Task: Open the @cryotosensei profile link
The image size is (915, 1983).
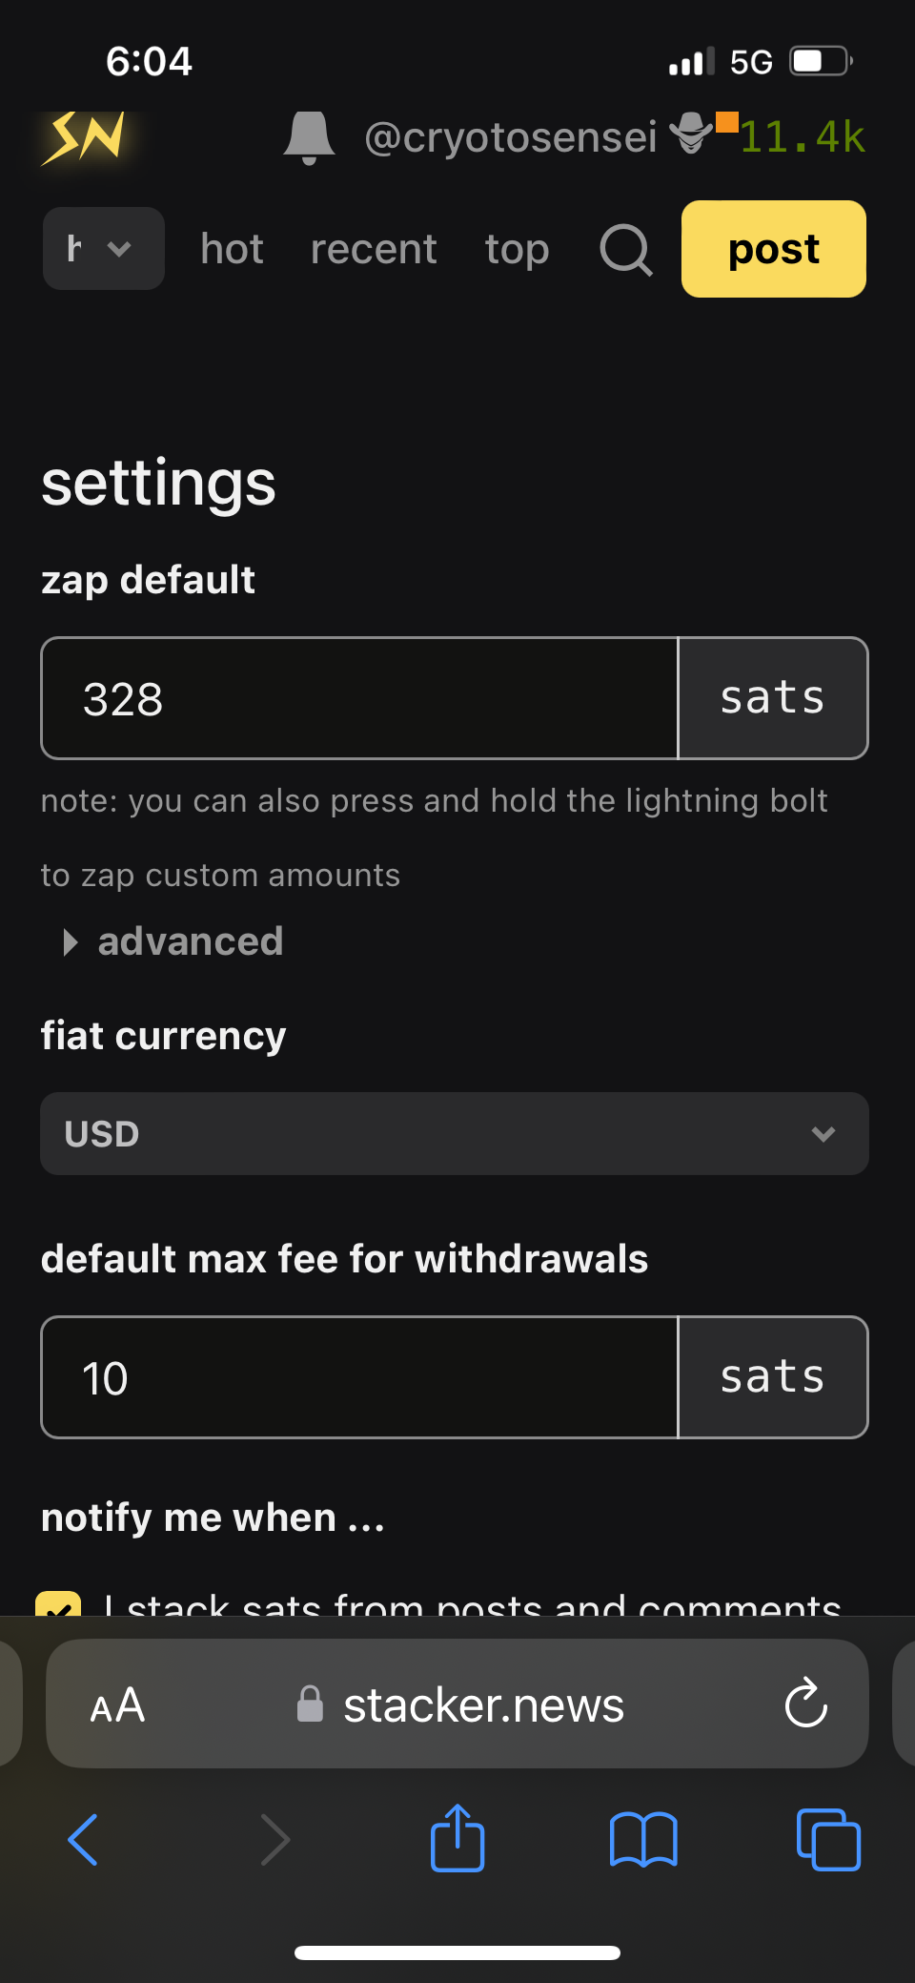Action: click(511, 137)
